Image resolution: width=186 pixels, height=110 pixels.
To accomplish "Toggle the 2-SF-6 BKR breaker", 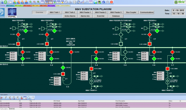I will click(47, 44).
